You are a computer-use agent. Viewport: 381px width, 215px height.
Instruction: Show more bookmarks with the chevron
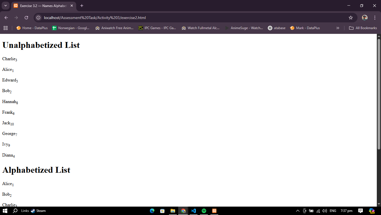338,28
